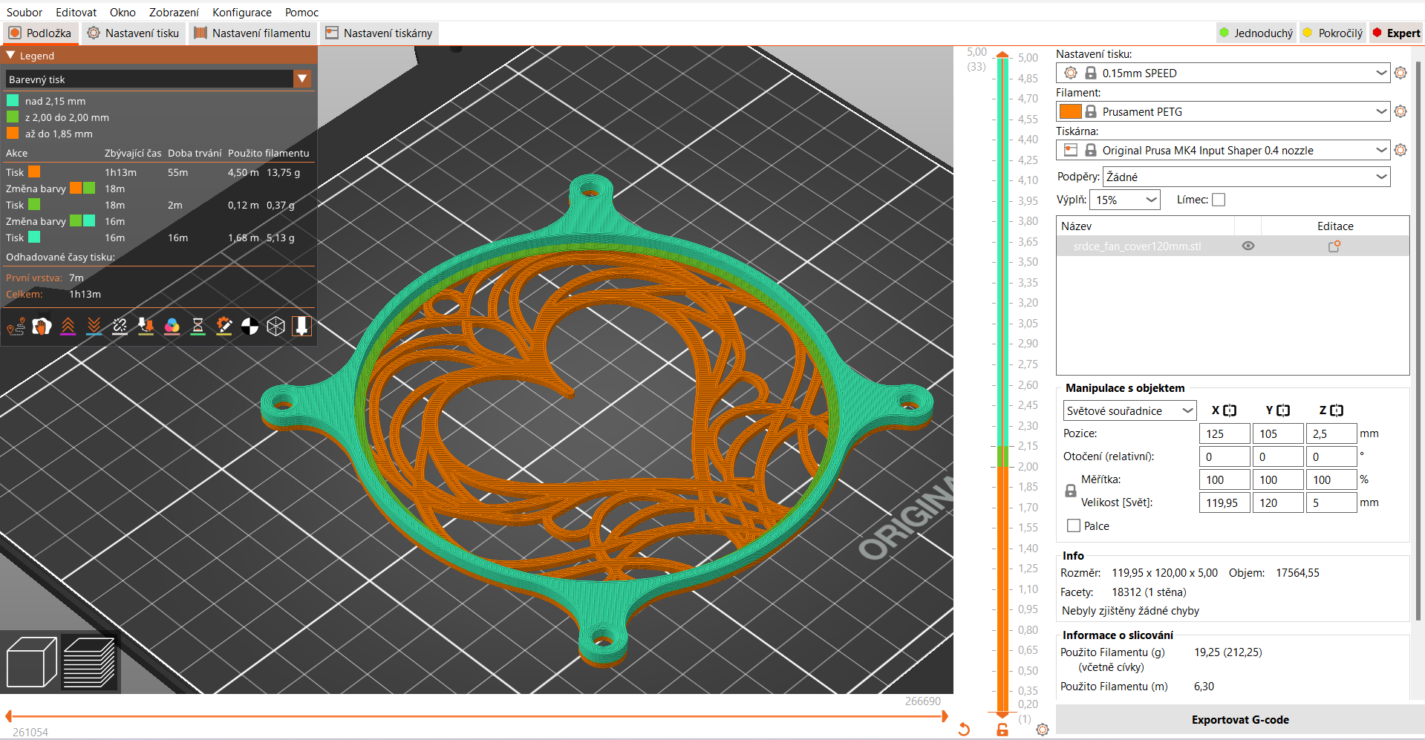Image resolution: width=1425 pixels, height=740 pixels.
Task: Select Jednoduchý mode button
Action: click(1256, 33)
